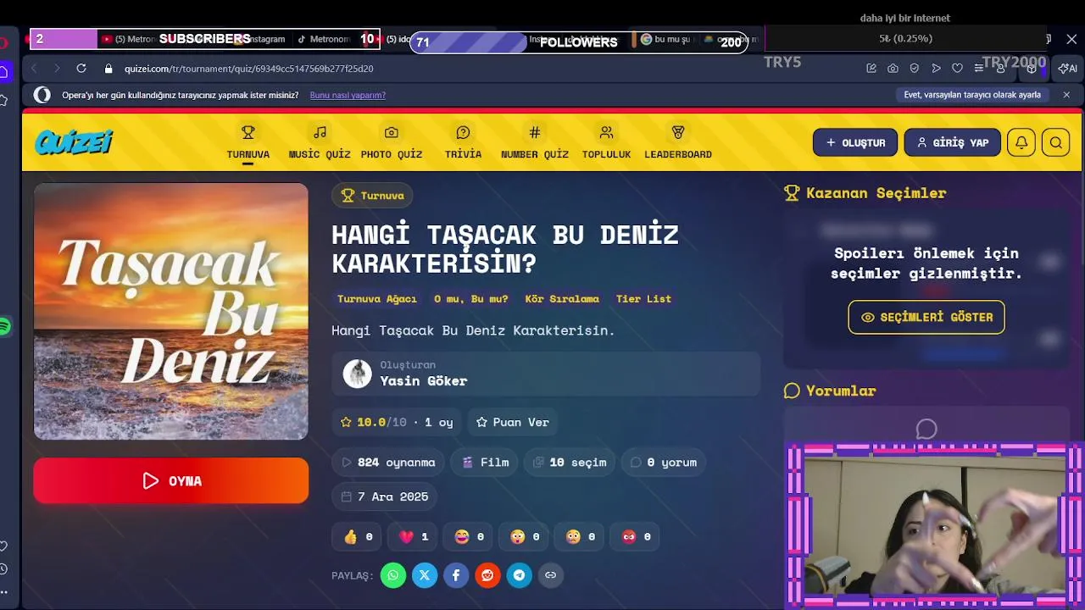Open the Spotify sidebar icon

(x=4, y=326)
